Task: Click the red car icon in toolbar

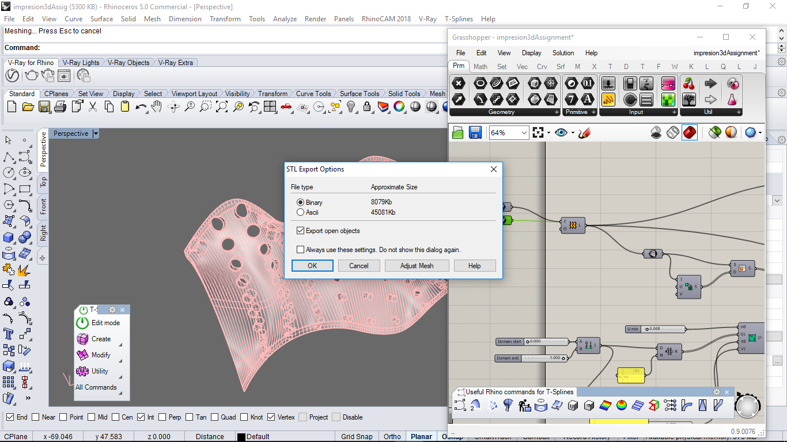Action: tap(286, 106)
